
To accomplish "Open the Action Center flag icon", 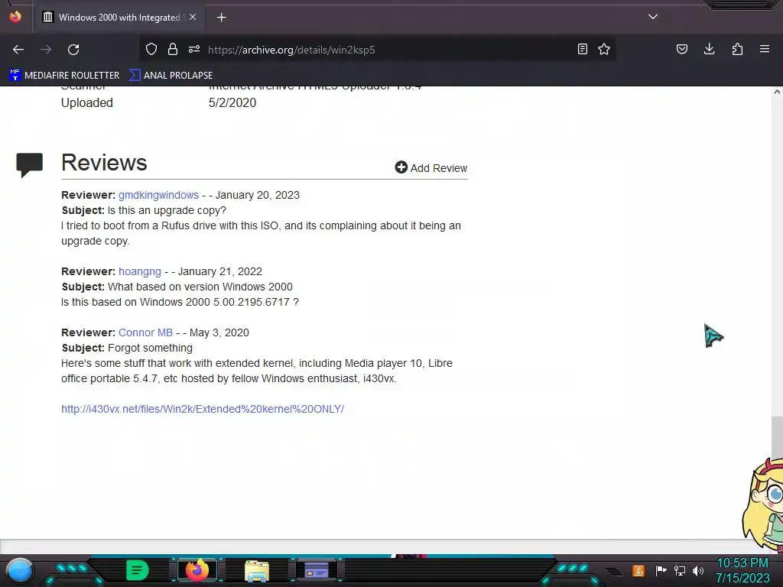I will pos(661,570).
